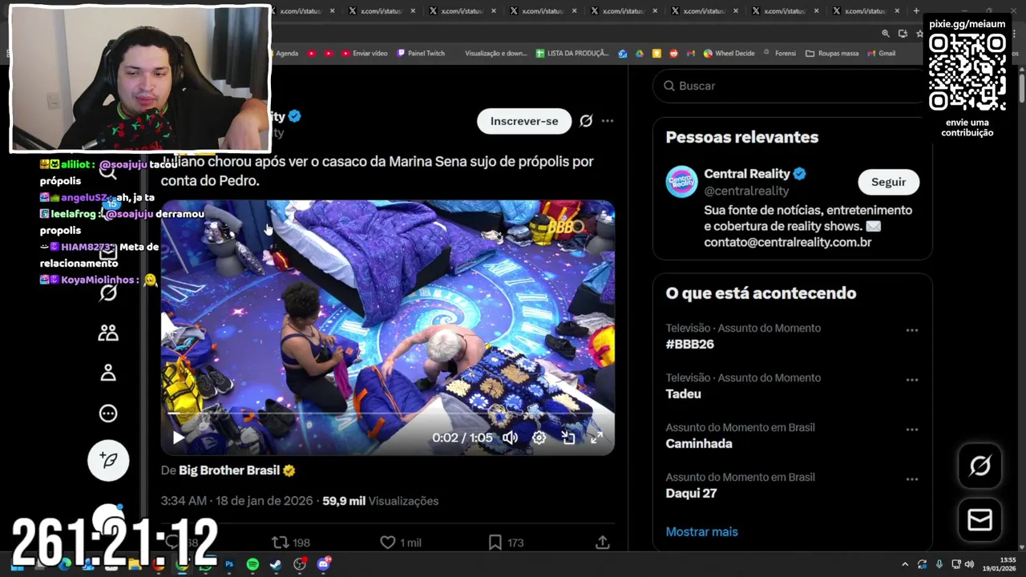Open the Tadeu trending topic
Screen dimensions: 1026x577
point(683,393)
